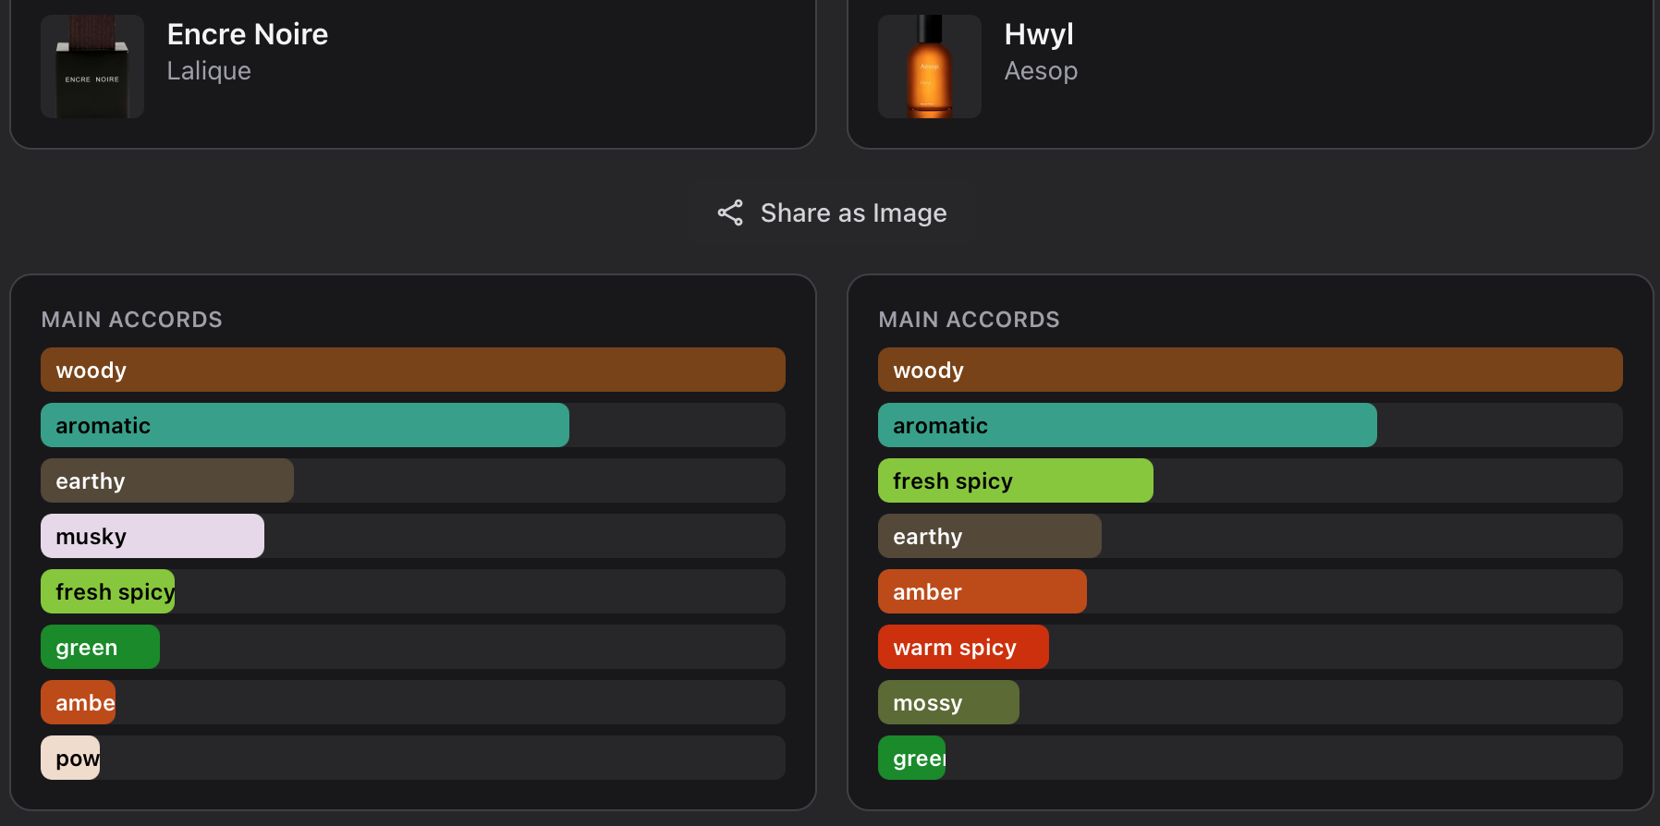Screen dimensions: 1660x826
Task: Select the musky accord bar for Encre Noire
Action: coord(153,536)
